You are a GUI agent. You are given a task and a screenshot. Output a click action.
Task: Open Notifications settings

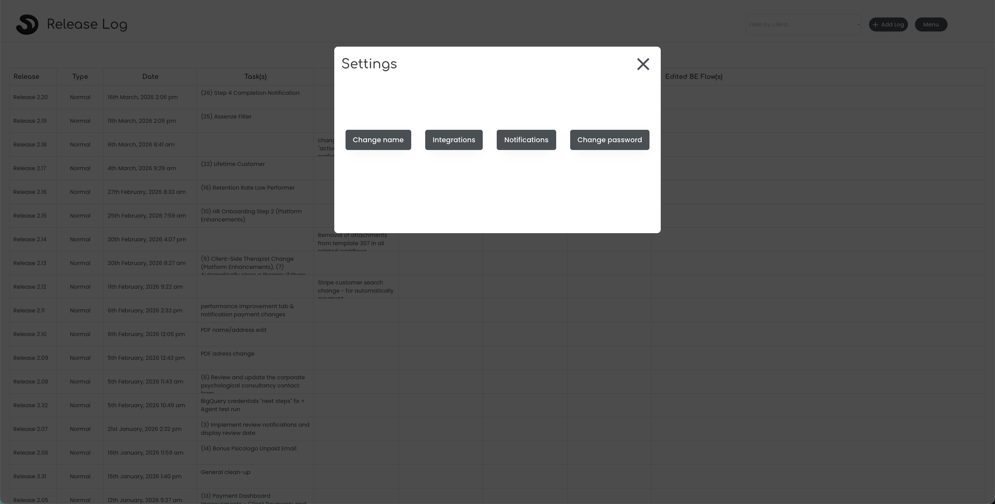pos(526,140)
